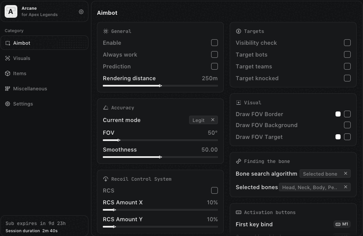Viewport: 363px width, 236px height.
Task: Toggle the Draw FOV Target checkbox
Action: pos(347,137)
